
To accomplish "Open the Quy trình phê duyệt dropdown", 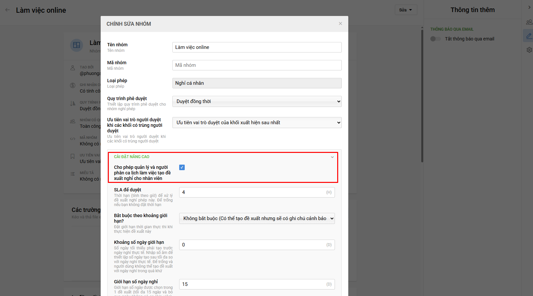I will coord(257,101).
